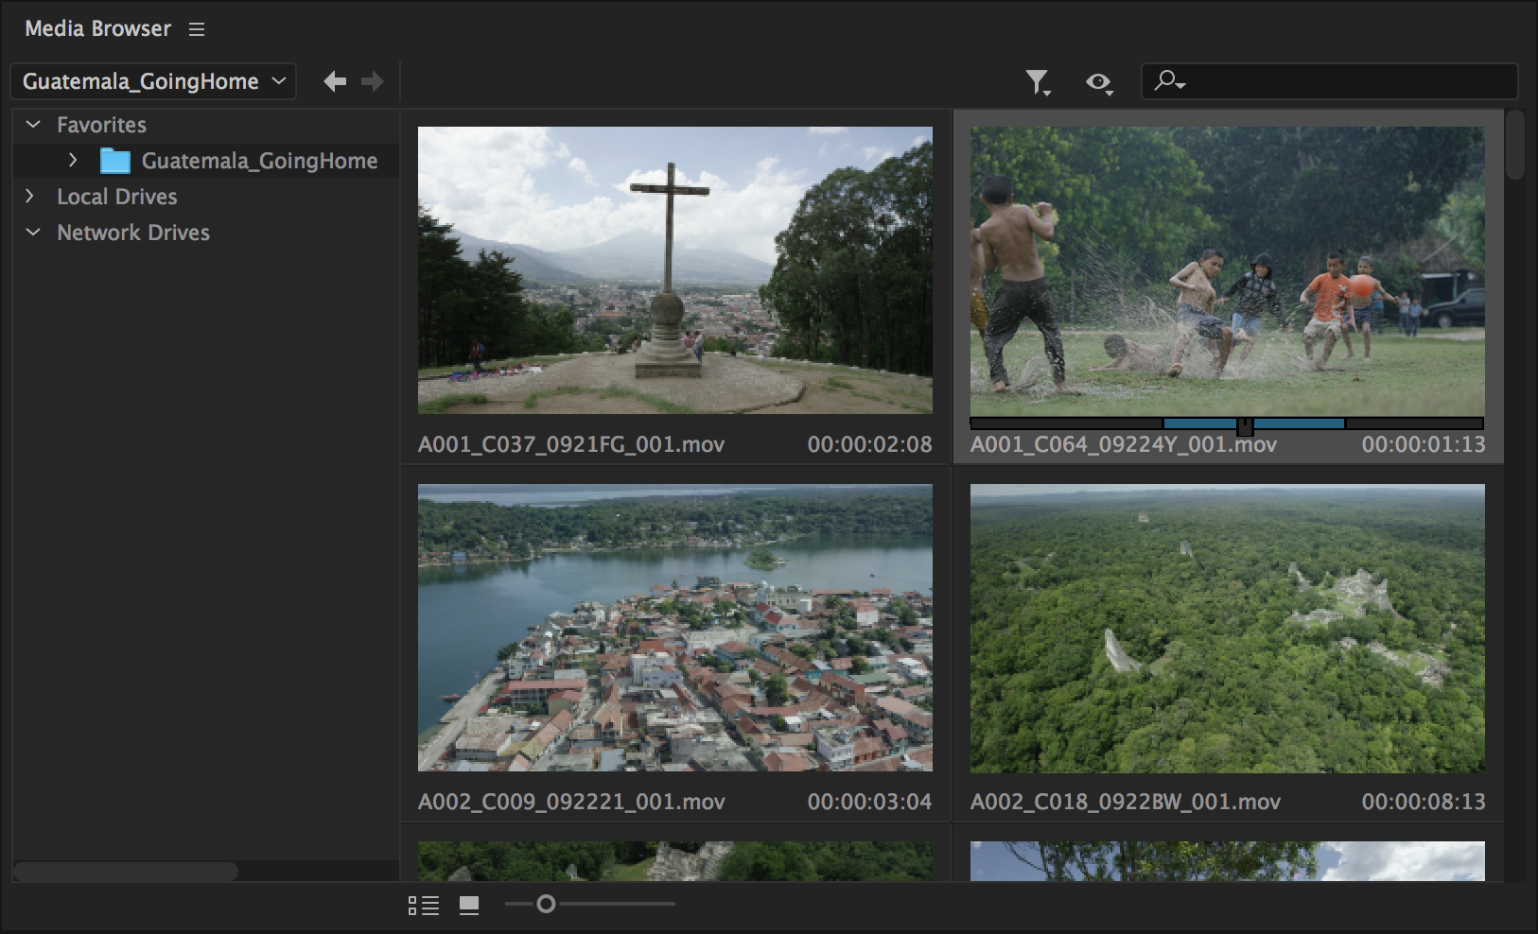Expand the Guatemala_GoingHome tree item
The image size is (1538, 934).
point(73,160)
